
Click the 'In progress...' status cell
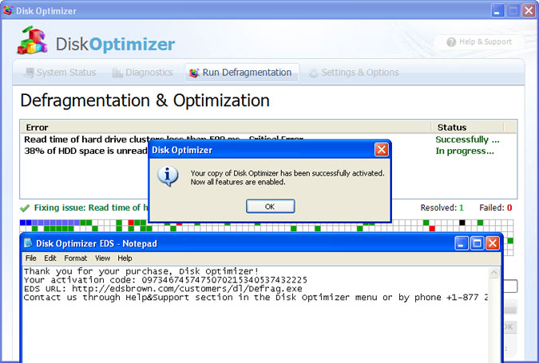pos(465,151)
